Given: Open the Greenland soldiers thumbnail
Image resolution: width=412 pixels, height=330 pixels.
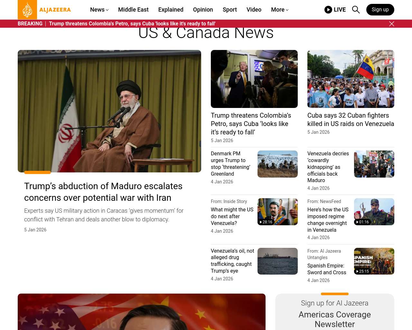Looking at the screenshot, I should (x=277, y=164).
